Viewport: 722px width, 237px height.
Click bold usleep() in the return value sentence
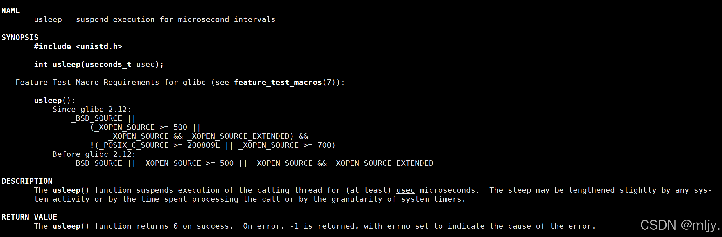pos(71,226)
